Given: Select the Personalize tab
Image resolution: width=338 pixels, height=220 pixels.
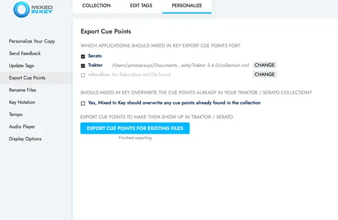Looking at the screenshot, I should click(x=187, y=6).
